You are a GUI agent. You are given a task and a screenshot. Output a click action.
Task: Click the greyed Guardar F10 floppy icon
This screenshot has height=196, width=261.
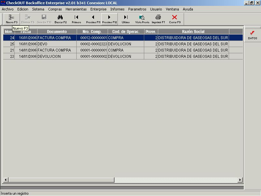[x=44, y=19]
